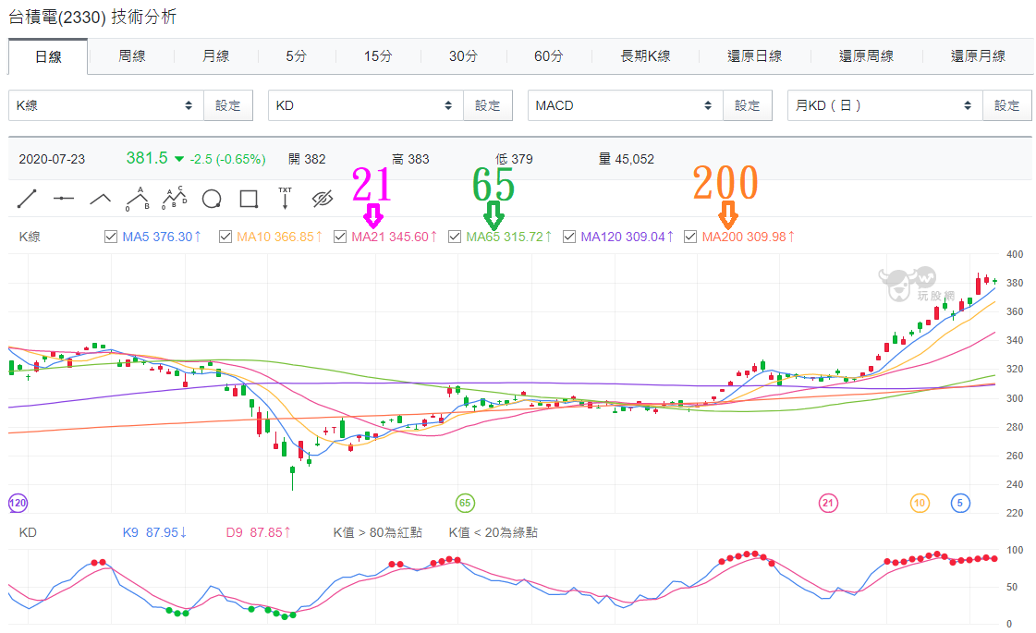
Task: Disable the MA200 line checkbox
Action: click(x=690, y=237)
